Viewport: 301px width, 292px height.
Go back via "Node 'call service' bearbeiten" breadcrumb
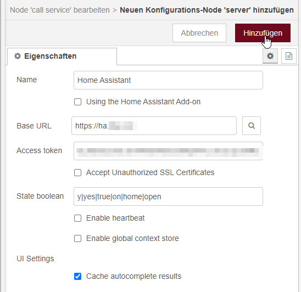60,10
